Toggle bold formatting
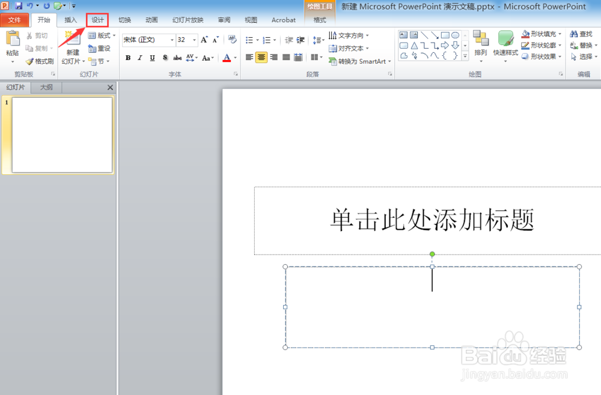The width and height of the screenshot is (601, 395). pos(128,58)
